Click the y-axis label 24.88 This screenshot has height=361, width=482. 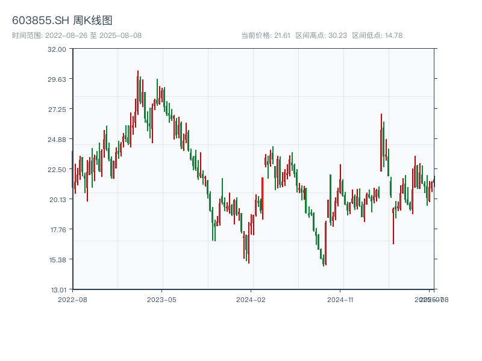(57, 140)
